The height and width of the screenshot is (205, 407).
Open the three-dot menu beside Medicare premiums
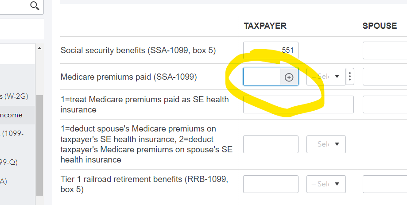click(350, 77)
